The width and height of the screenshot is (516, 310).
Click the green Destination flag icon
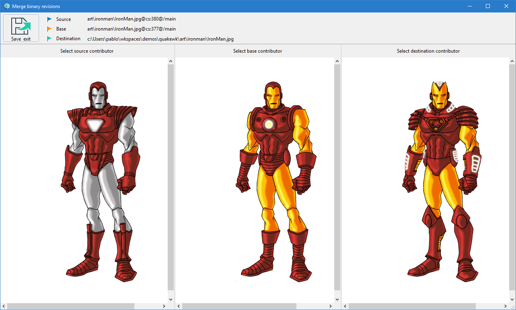pyautogui.click(x=49, y=39)
